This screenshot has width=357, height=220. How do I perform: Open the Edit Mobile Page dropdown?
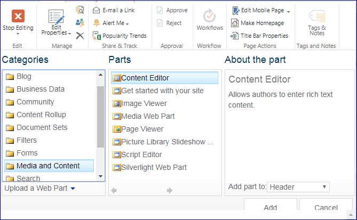288,11
